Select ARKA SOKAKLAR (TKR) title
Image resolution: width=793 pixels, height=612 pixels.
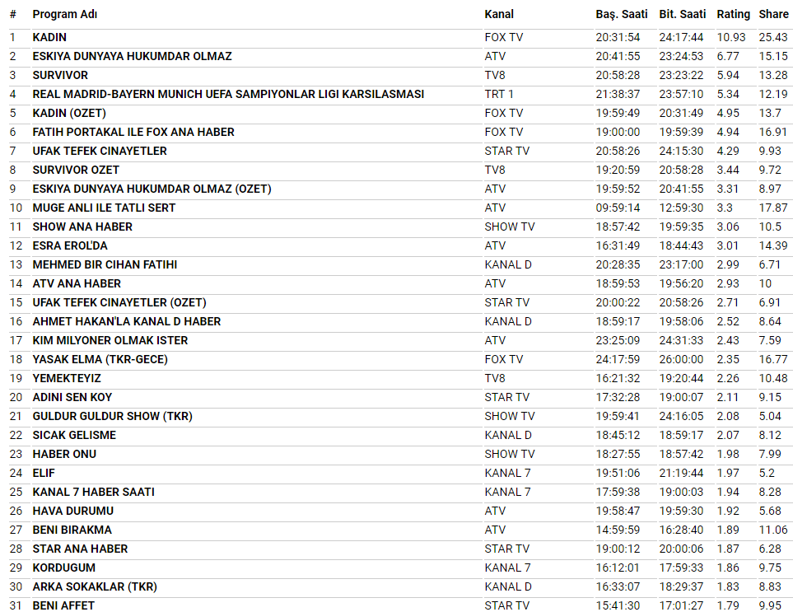point(95,587)
